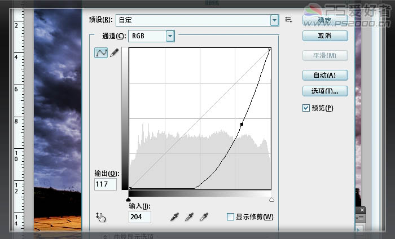Pick the white point eyedropper

pos(205,216)
